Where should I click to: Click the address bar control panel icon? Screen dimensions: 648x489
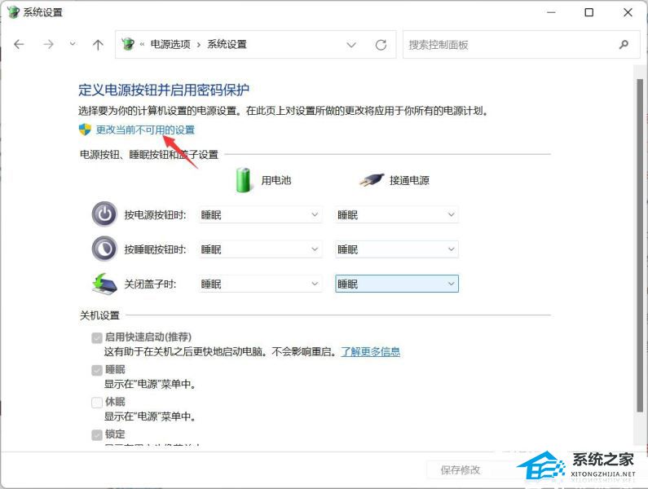tap(128, 44)
